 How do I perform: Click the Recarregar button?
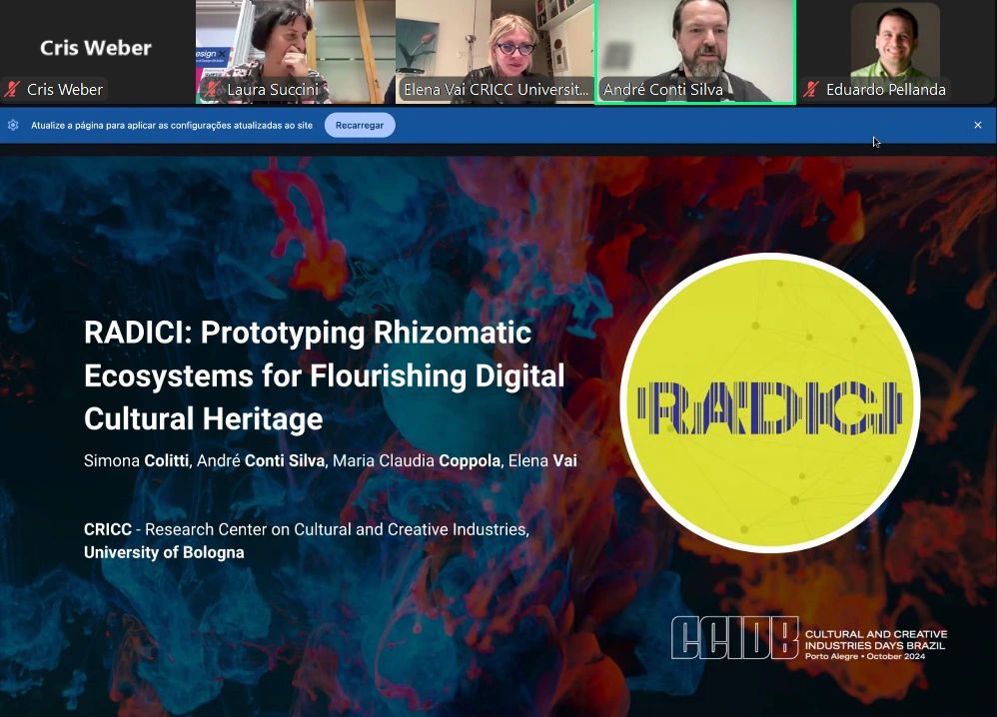point(360,125)
